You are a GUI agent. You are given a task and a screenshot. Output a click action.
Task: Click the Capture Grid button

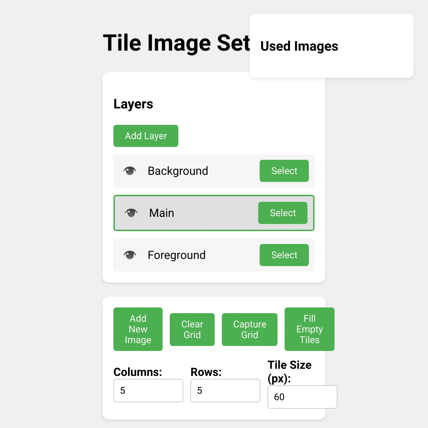250,330
